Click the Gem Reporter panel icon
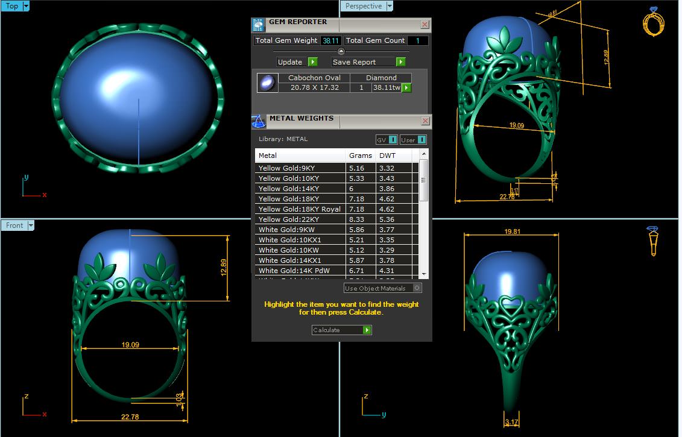This screenshot has height=437, width=682. point(258,25)
